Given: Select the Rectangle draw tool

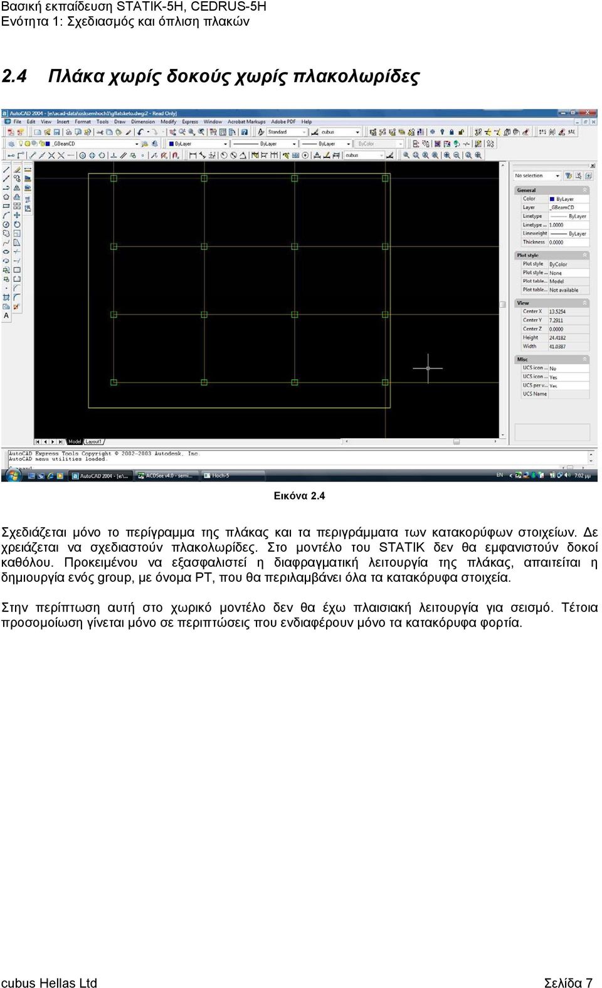Looking at the screenshot, I should pos(6,206).
